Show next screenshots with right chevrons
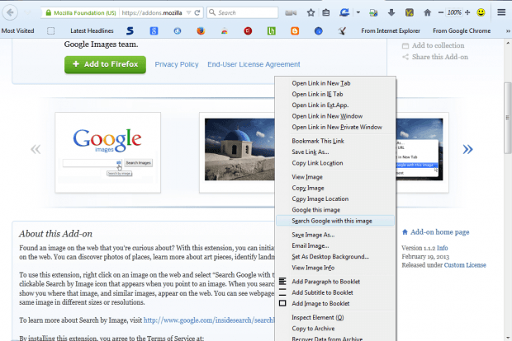The height and width of the screenshot is (341, 512). [467, 149]
